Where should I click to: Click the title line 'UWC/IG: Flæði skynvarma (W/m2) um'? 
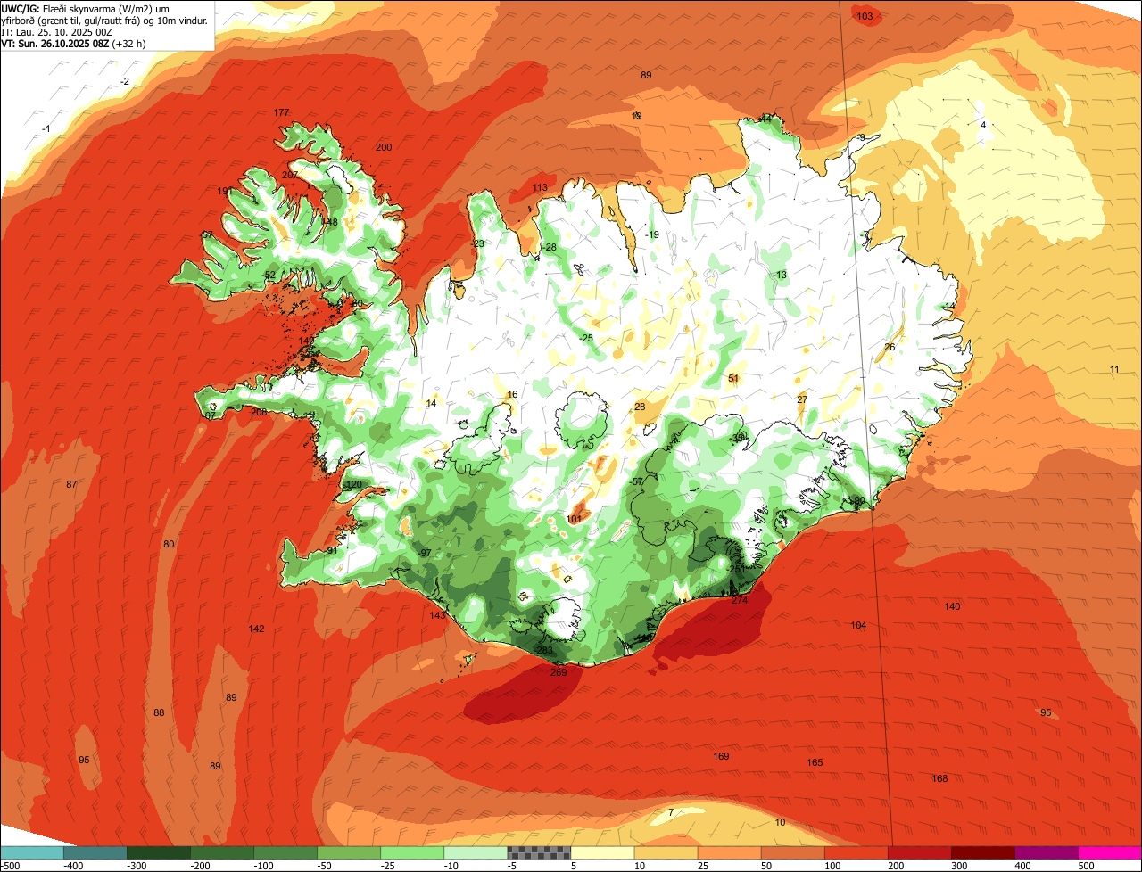tap(86, 8)
